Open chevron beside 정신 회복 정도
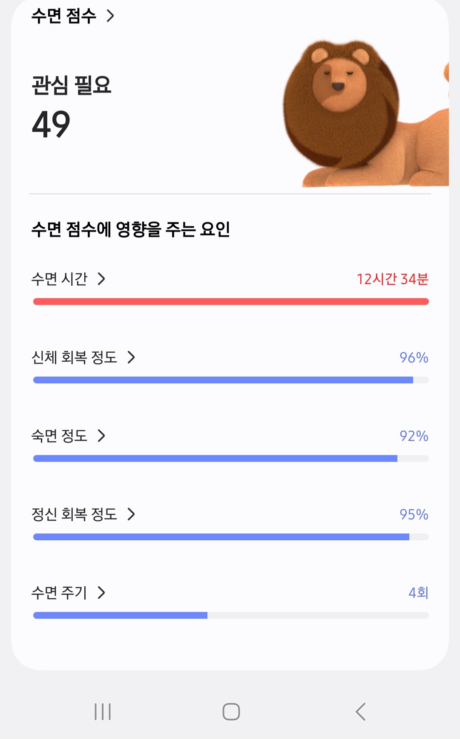 pos(131,514)
